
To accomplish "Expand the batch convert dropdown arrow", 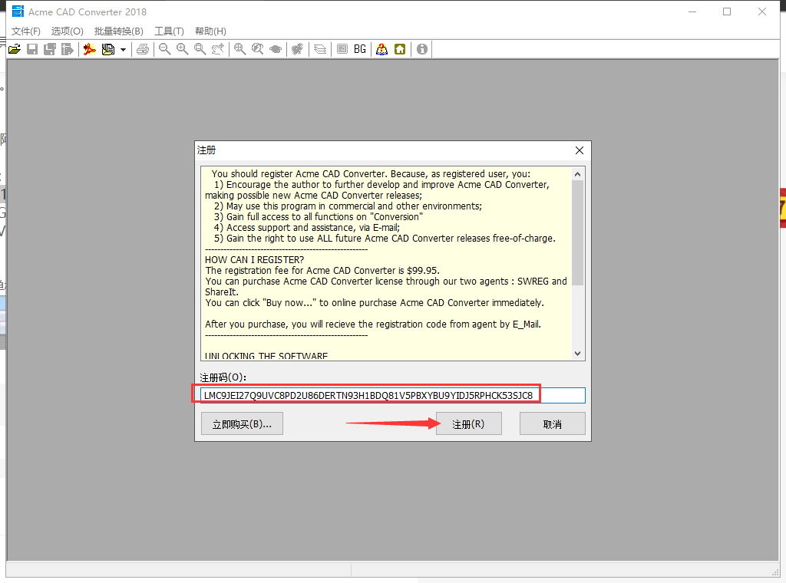I will coord(123,50).
